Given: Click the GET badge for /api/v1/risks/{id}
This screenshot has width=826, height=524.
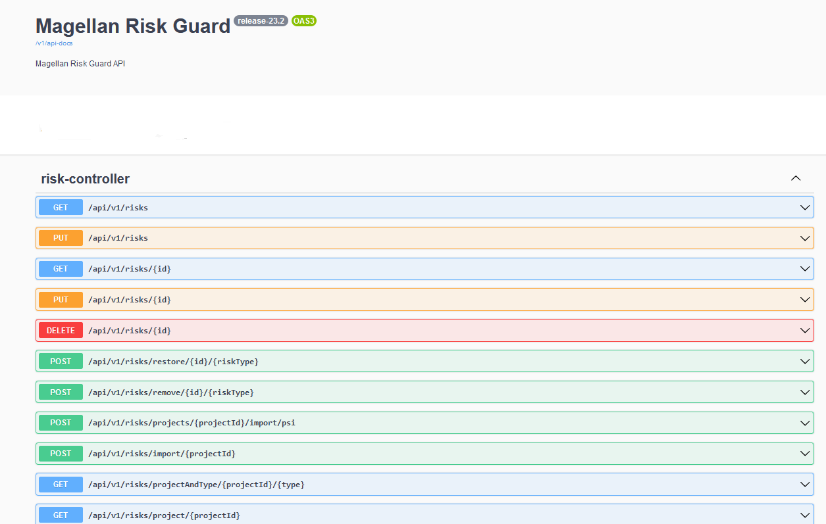Looking at the screenshot, I should click(61, 269).
